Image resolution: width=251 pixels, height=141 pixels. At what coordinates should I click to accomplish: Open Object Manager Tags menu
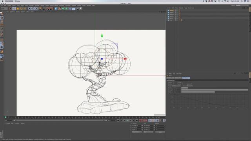pyautogui.click(x=186, y=8)
